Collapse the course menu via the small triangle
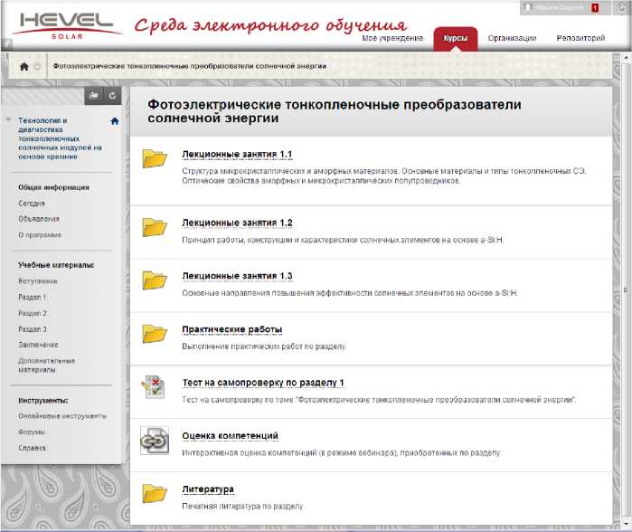632x532 pixels. (8, 119)
